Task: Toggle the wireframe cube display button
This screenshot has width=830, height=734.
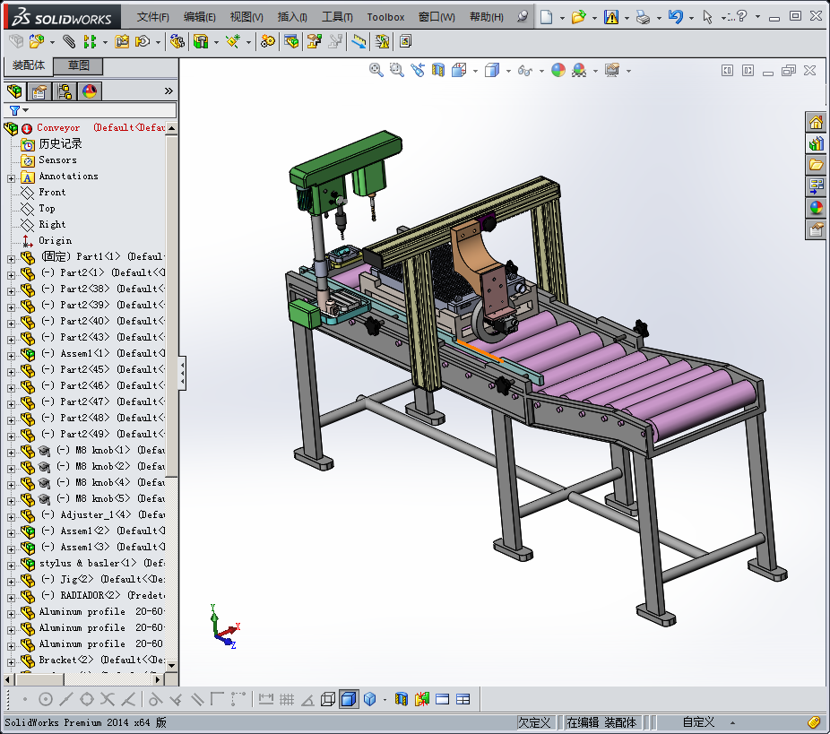Action: 328,699
